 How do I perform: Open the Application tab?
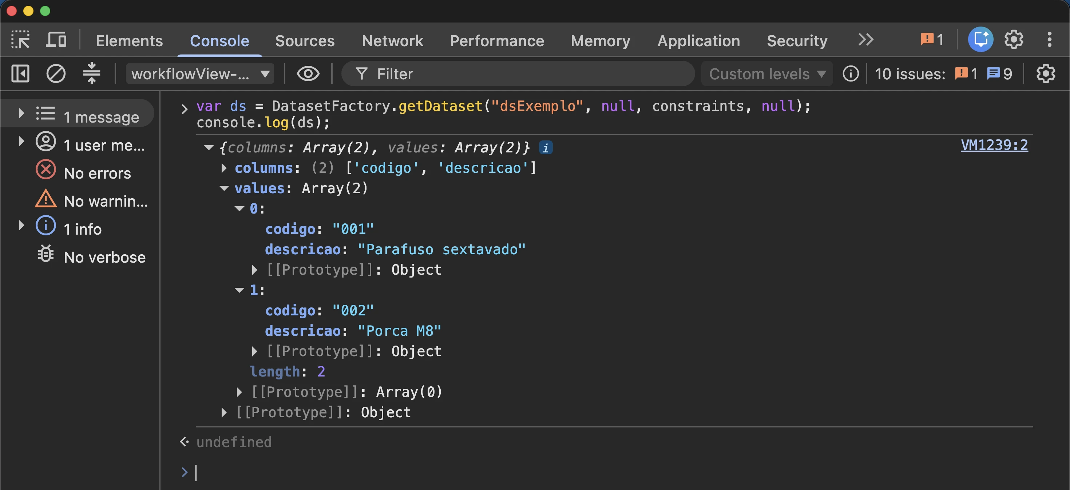point(698,41)
